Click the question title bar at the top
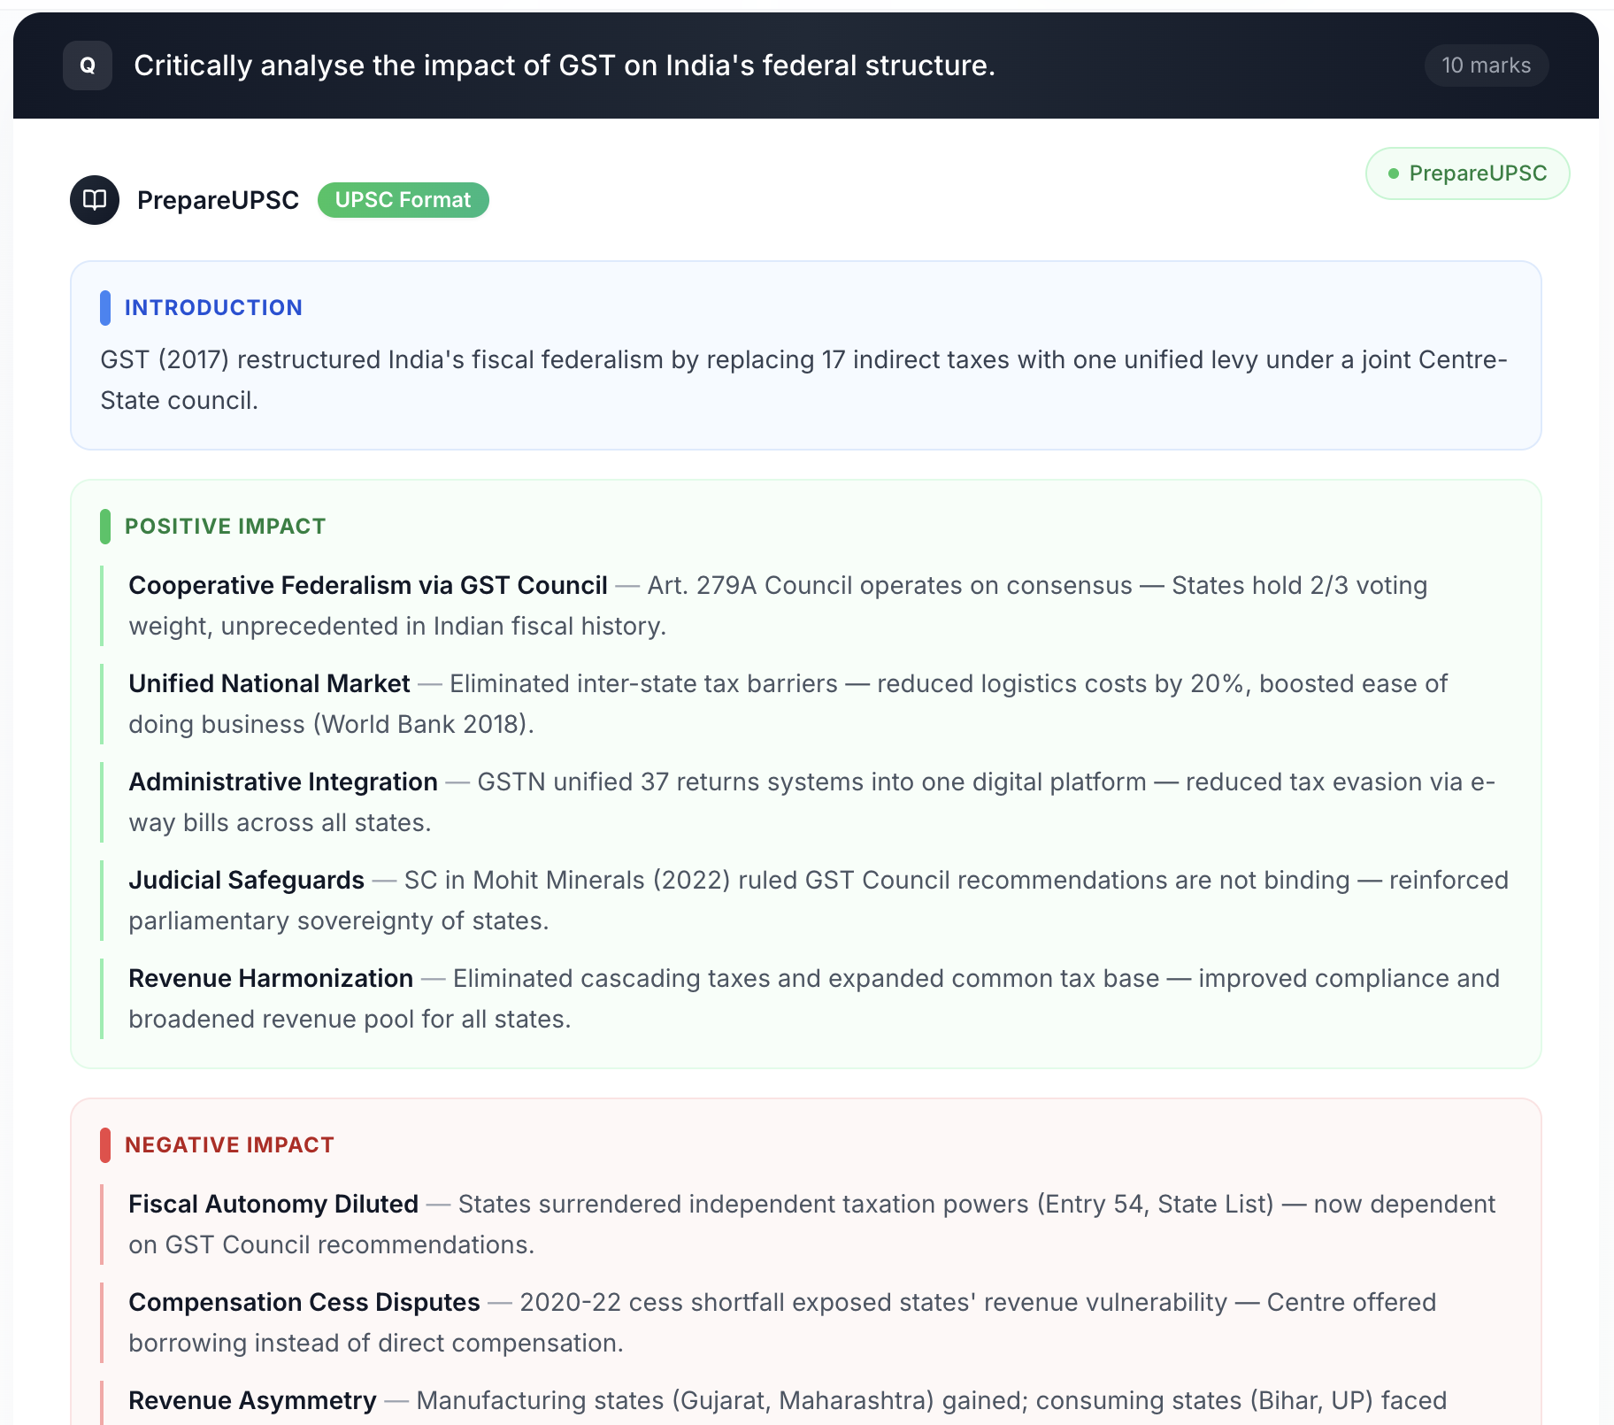This screenshot has height=1425, width=1614. coord(565,65)
